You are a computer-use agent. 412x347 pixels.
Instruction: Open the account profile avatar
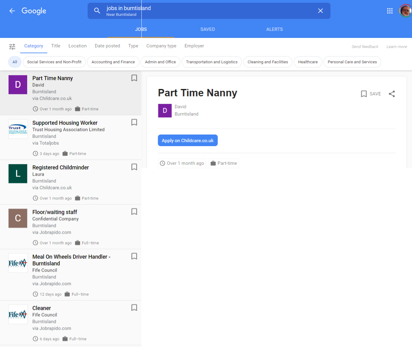(x=405, y=11)
